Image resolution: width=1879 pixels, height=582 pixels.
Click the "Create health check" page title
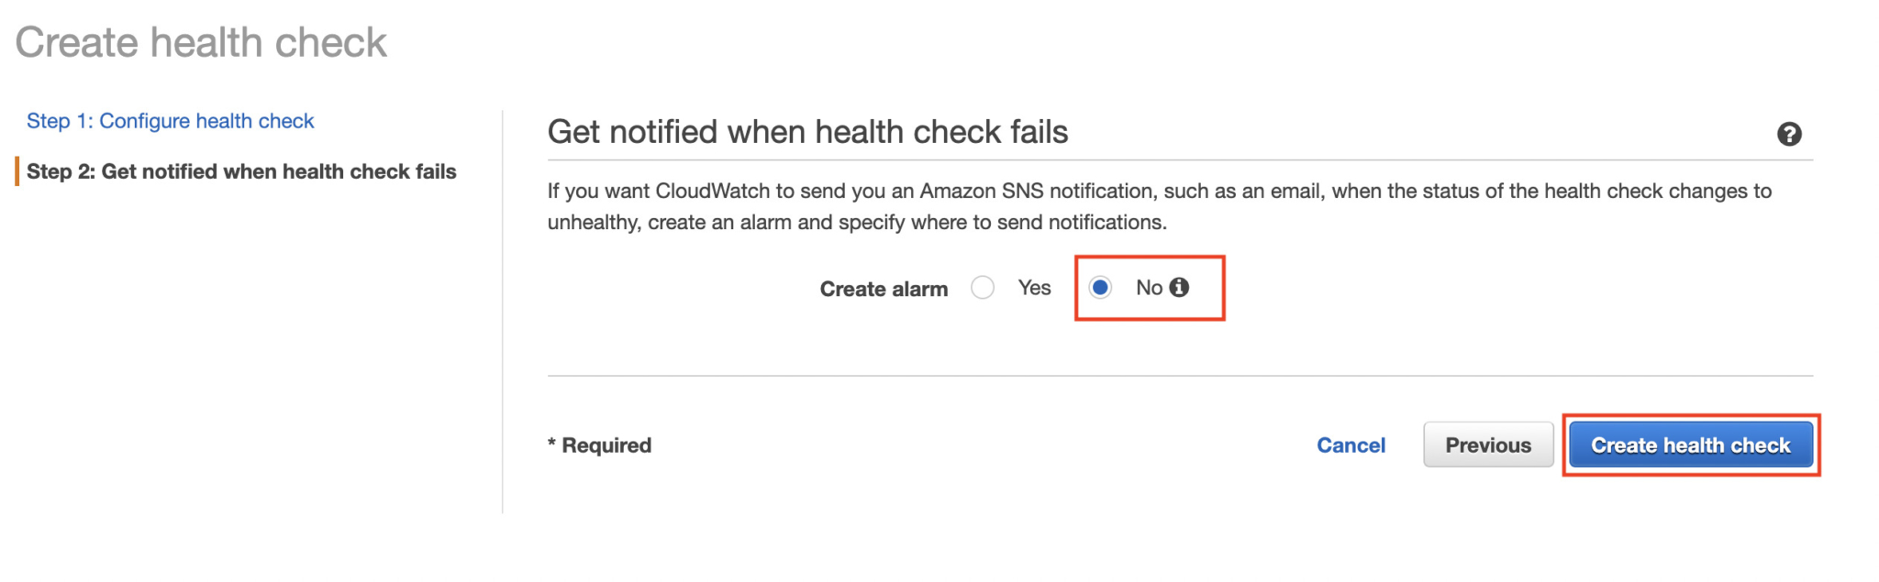tap(201, 43)
